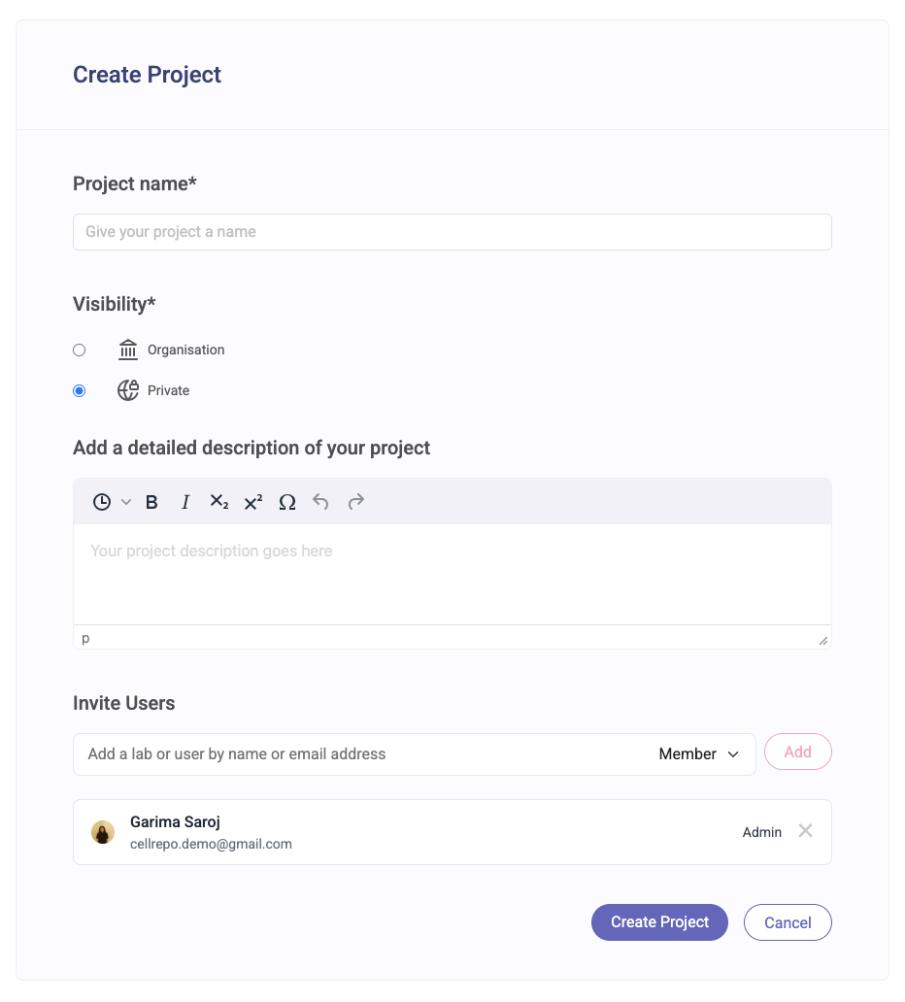Click the Create Project heading
The image size is (905, 1002).
tap(147, 75)
